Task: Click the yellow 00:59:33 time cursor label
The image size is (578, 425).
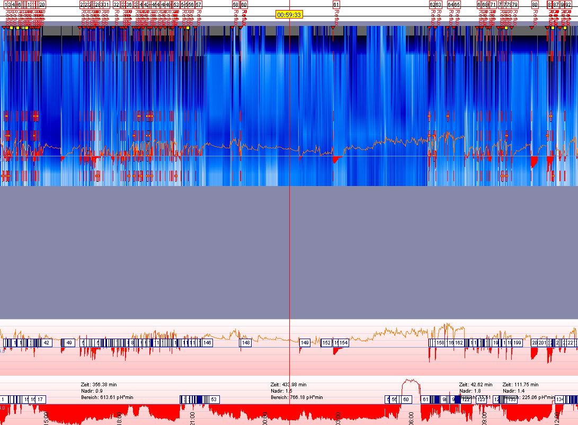Action: pyautogui.click(x=289, y=14)
